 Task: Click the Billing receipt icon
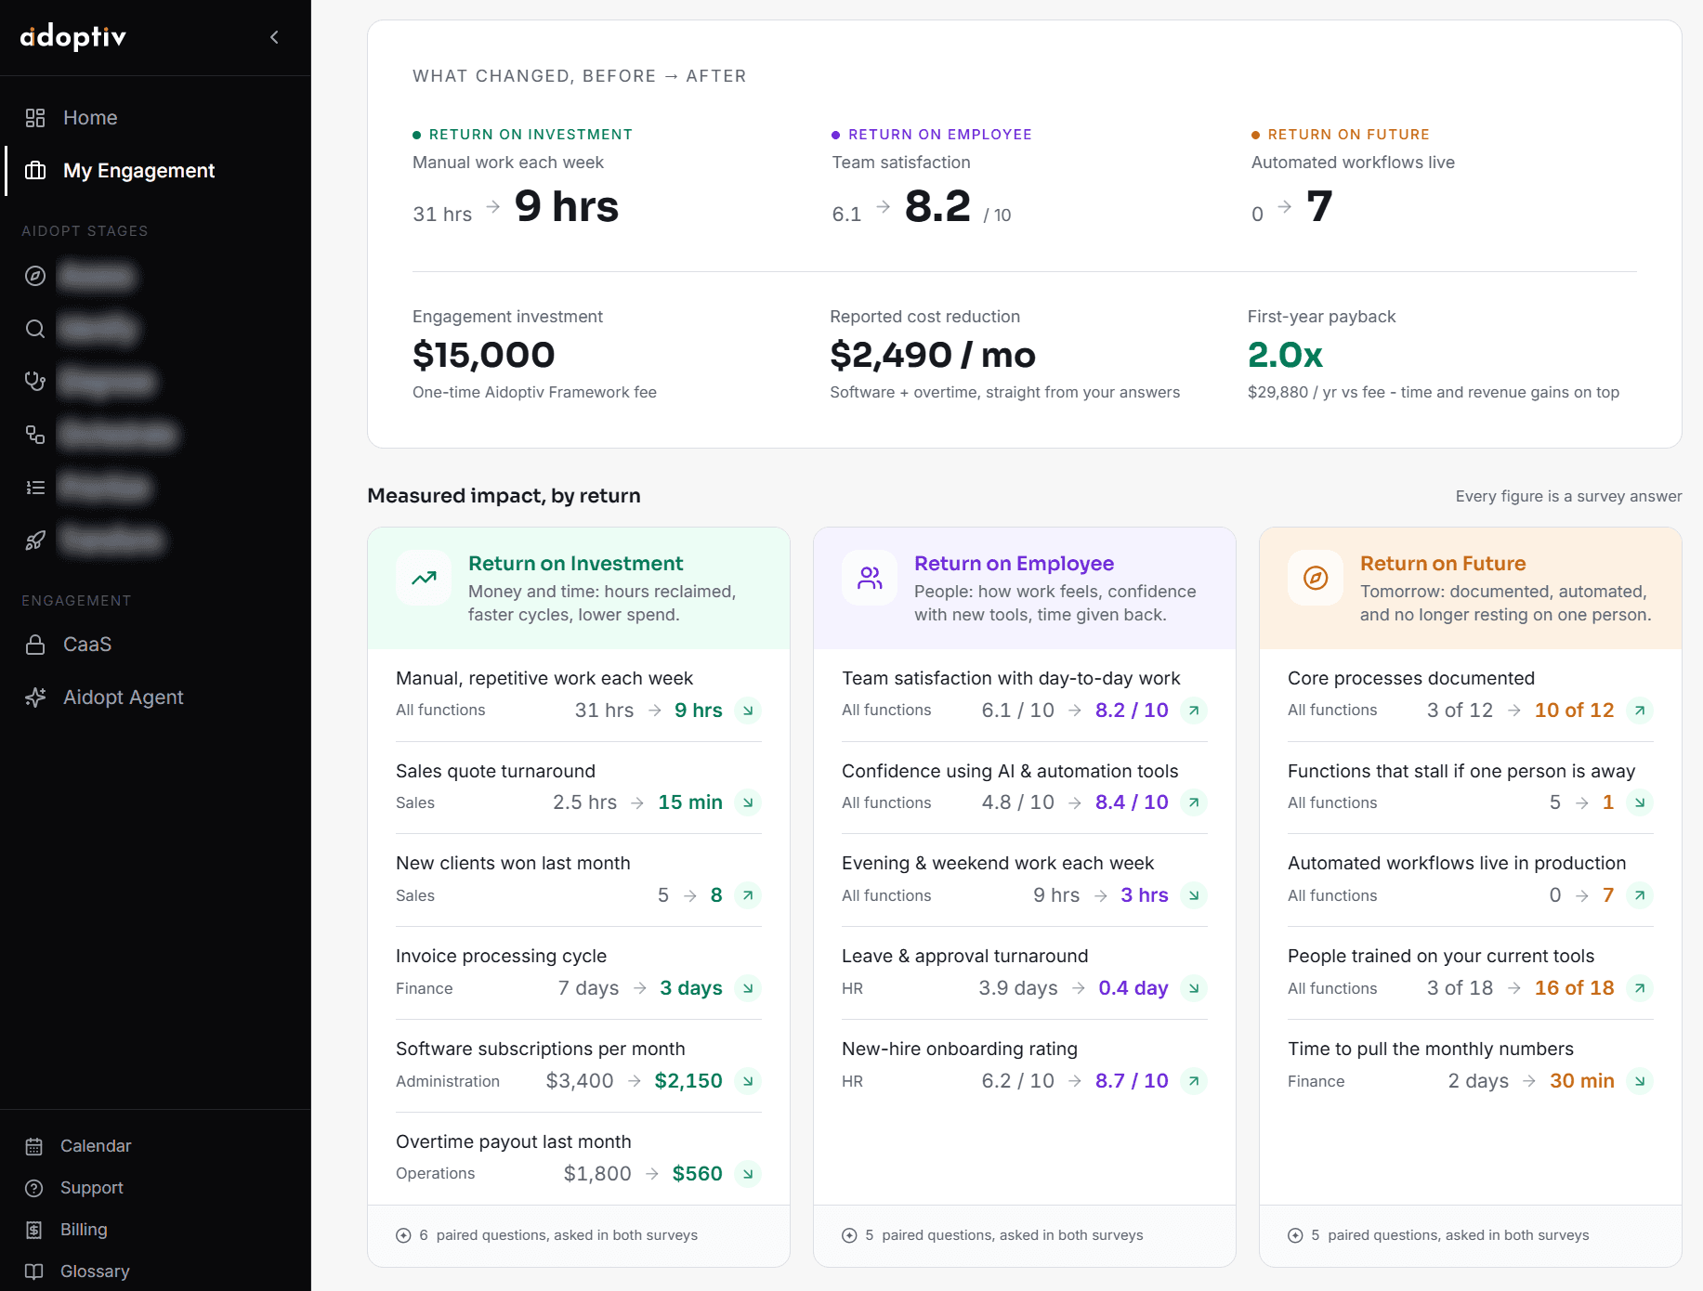pyautogui.click(x=34, y=1230)
